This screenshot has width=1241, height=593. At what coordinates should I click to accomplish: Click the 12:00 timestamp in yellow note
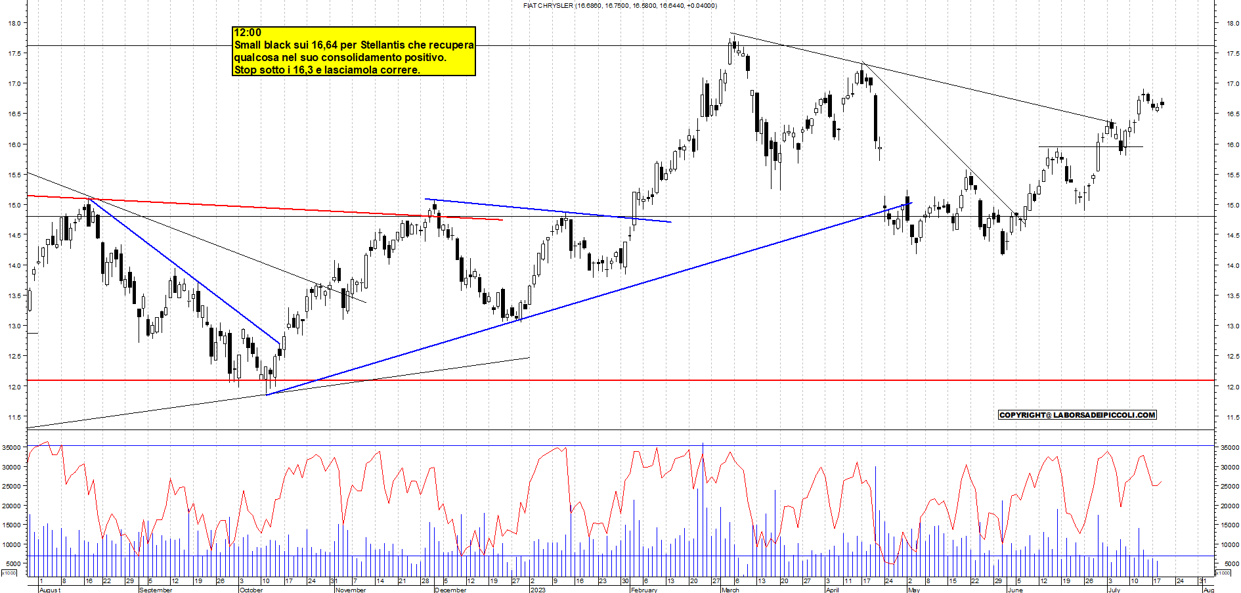248,33
